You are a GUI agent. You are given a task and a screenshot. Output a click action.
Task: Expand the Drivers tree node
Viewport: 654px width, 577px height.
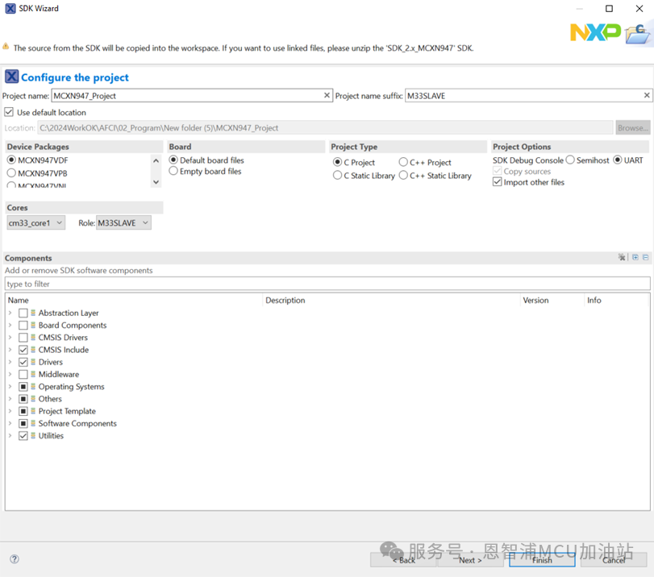10,362
